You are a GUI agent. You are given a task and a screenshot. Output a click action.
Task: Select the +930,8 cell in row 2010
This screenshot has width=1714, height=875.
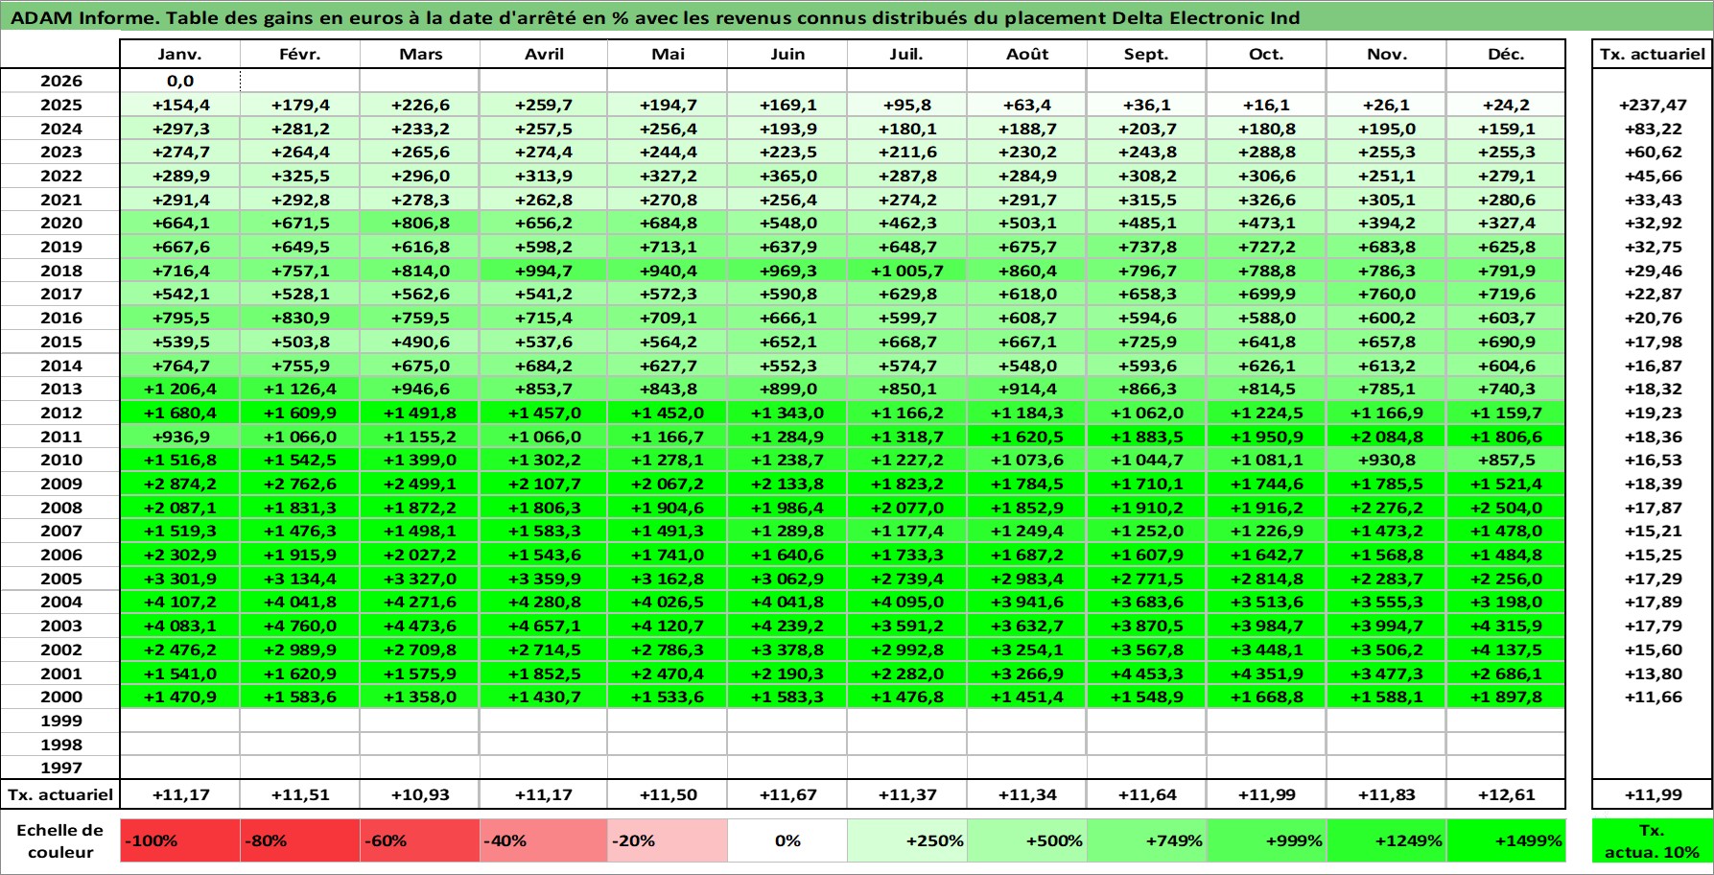click(1387, 460)
